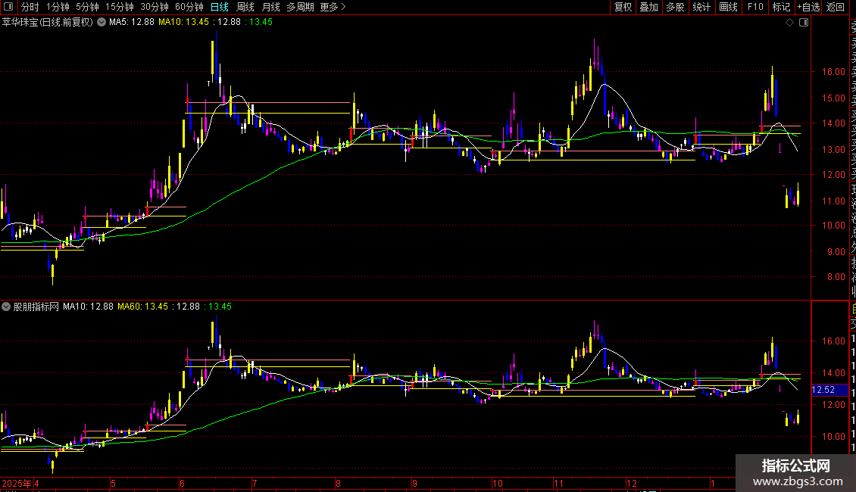Open the 统计 statistics button
856x492 pixels.
[x=701, y=7]
